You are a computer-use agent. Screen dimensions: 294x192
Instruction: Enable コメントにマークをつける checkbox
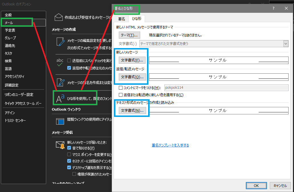[x=121, y=88]
